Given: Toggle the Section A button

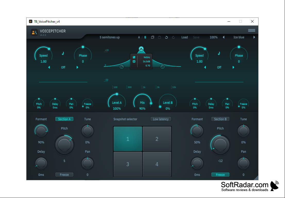Looking at the screenshot, I should coord(64,119).
